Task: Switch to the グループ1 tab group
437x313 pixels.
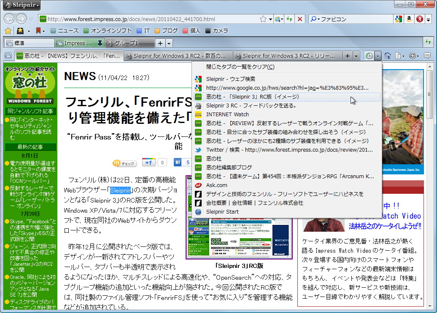Action: pyautogui.click(x=130, y=43)
